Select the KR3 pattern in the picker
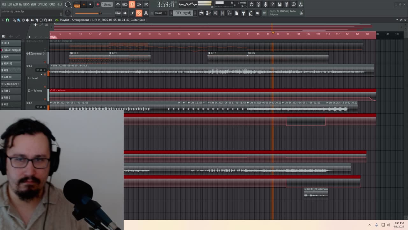408x230 pixels. click(11, 104)
